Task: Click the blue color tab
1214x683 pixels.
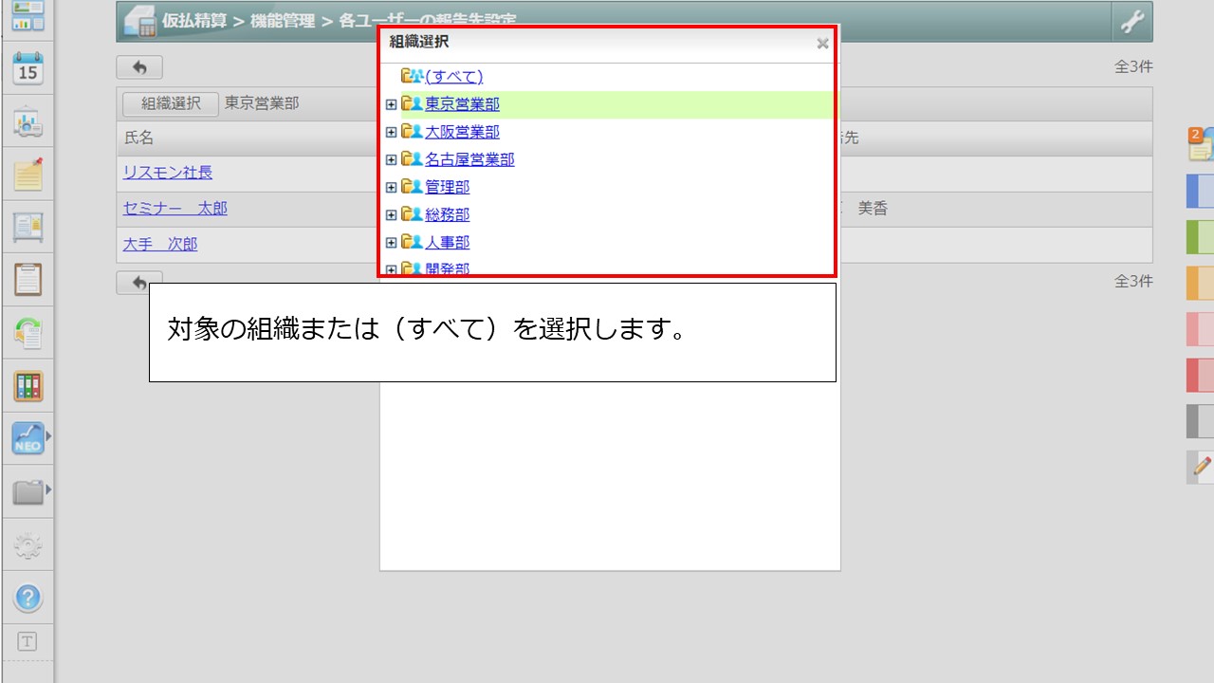Action: click(x=1201, y=191)
